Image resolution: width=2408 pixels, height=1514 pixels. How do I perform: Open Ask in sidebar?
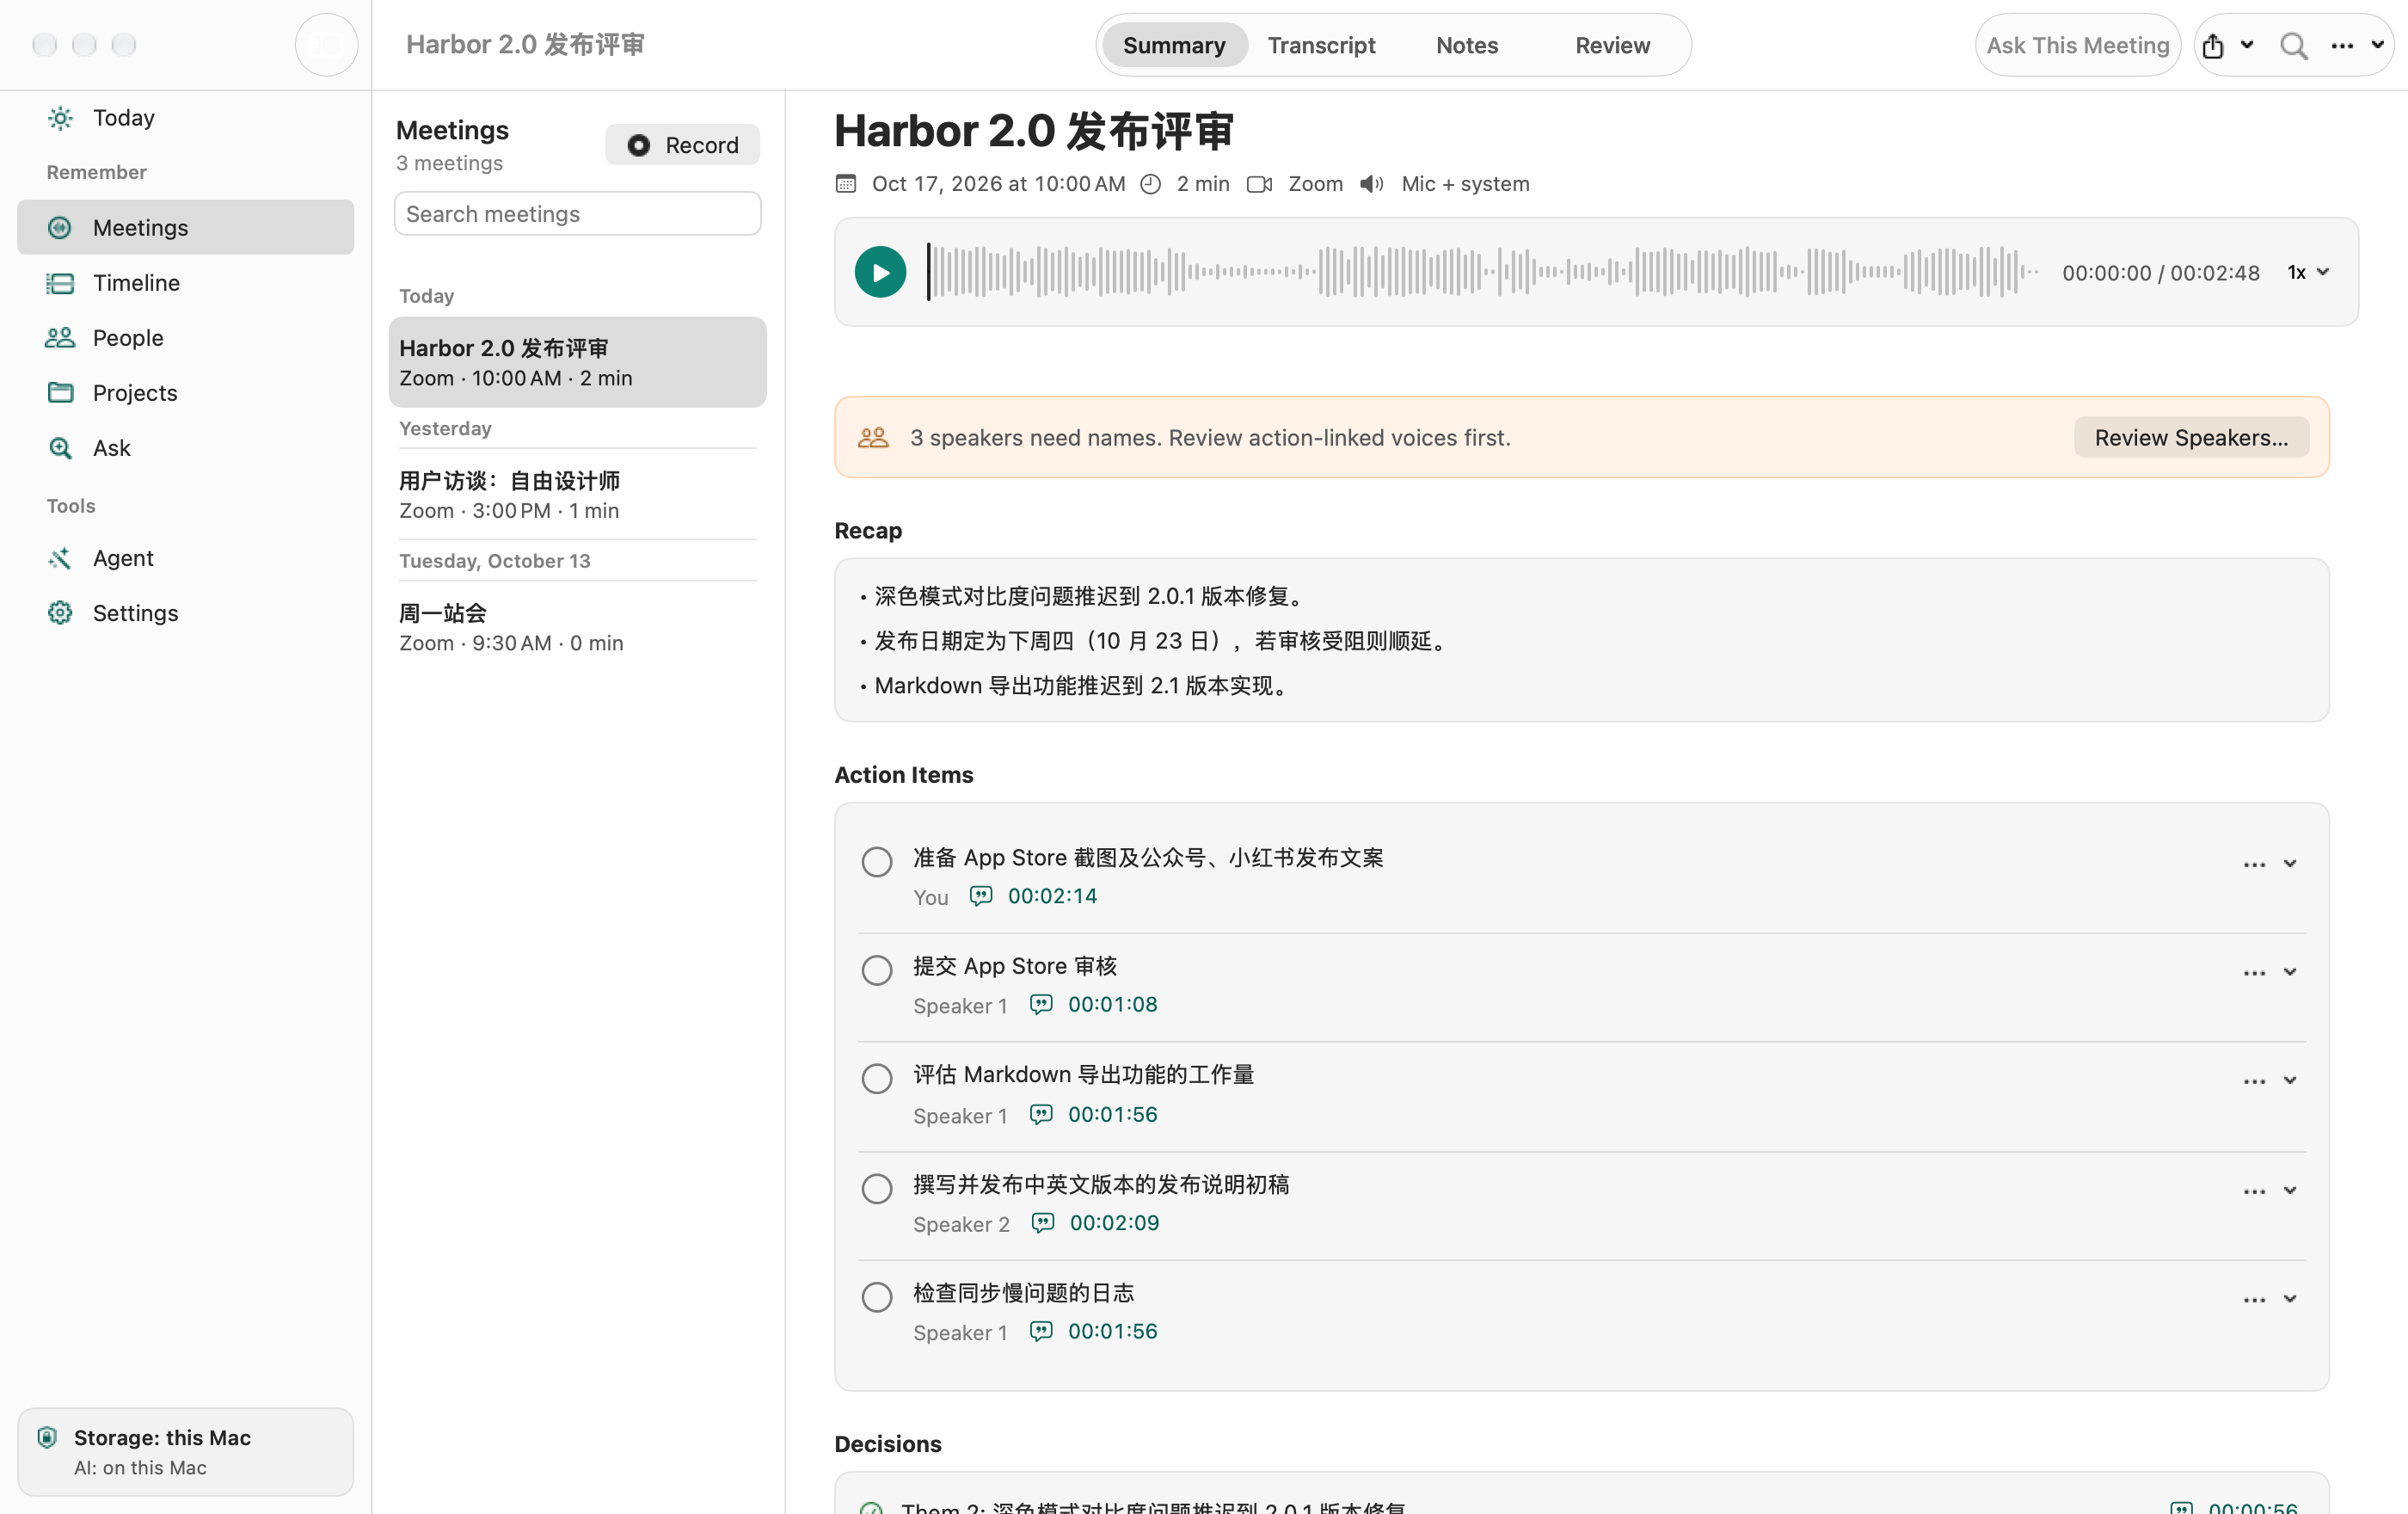[x=186, y=448]
